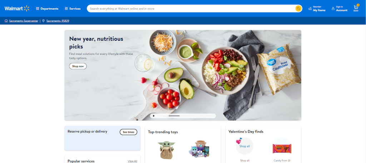This screenshot has width=366, height=163.
Task: Open the shopping cart icon
Action: point(356,7)
